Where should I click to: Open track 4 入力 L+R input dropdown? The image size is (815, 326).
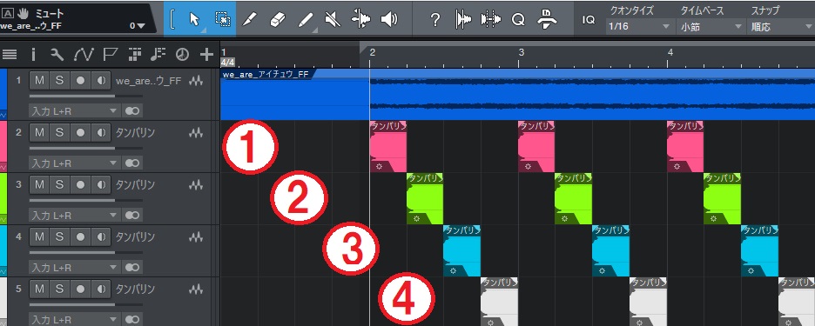(x=74, y=267)
